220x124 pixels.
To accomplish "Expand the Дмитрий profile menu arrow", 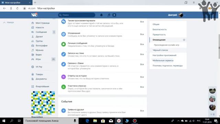I will [x=185, y=15].
